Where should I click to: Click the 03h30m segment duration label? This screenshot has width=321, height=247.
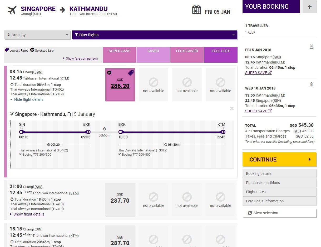coord(172,145)
